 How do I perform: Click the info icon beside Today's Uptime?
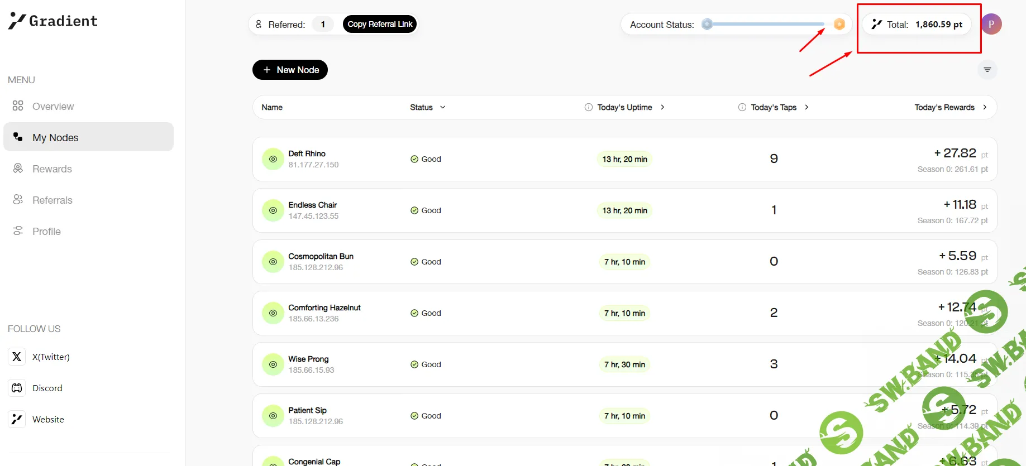tap(588, 107)
